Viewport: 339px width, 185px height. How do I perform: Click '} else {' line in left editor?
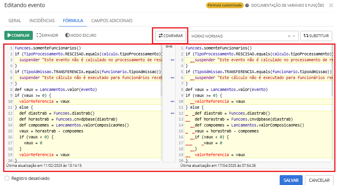(x=24, y=107)
